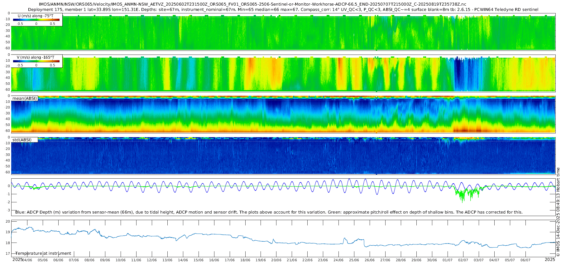This screenshot has height=265, width=561.
Task: Click the ADCP Depth variation description text
Action: 269,212
